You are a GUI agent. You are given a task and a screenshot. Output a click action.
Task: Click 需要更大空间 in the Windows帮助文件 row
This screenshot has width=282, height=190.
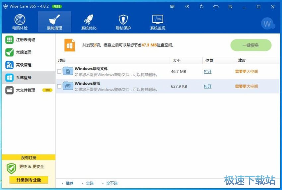point(247,72)
